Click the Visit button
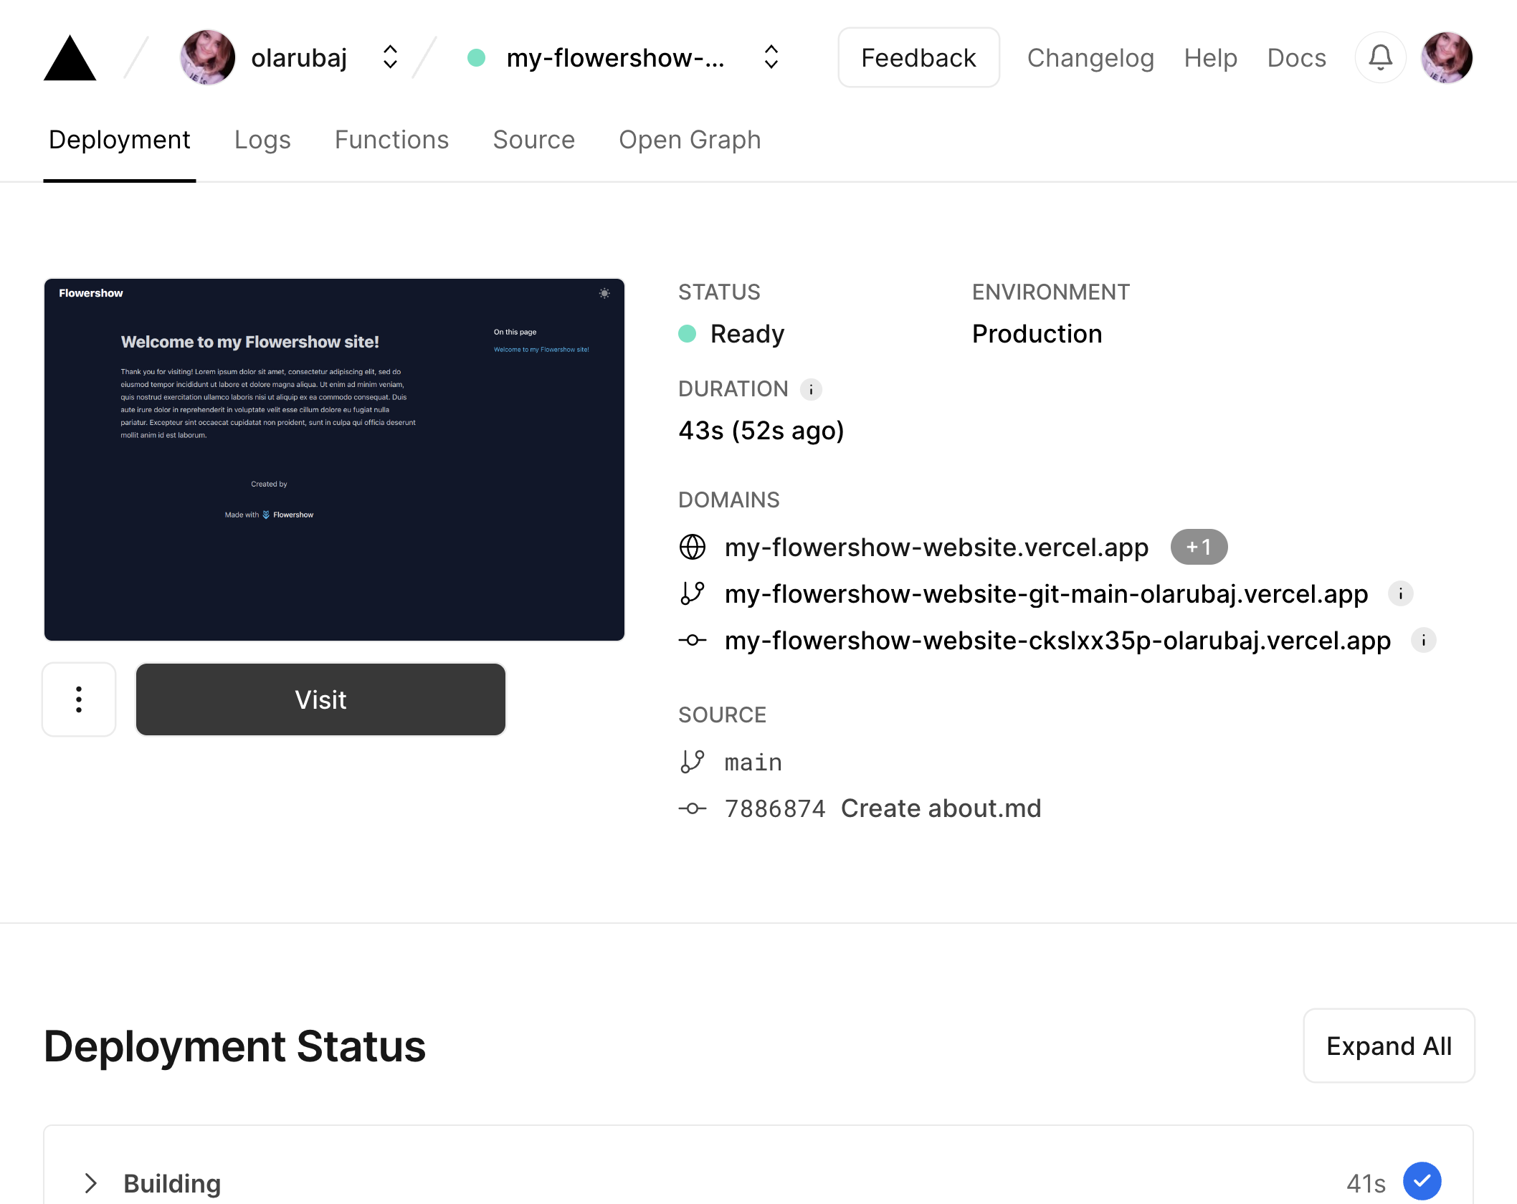Screen dimensions: 1517x1204 pyautogui.click(x=320, y=699)
